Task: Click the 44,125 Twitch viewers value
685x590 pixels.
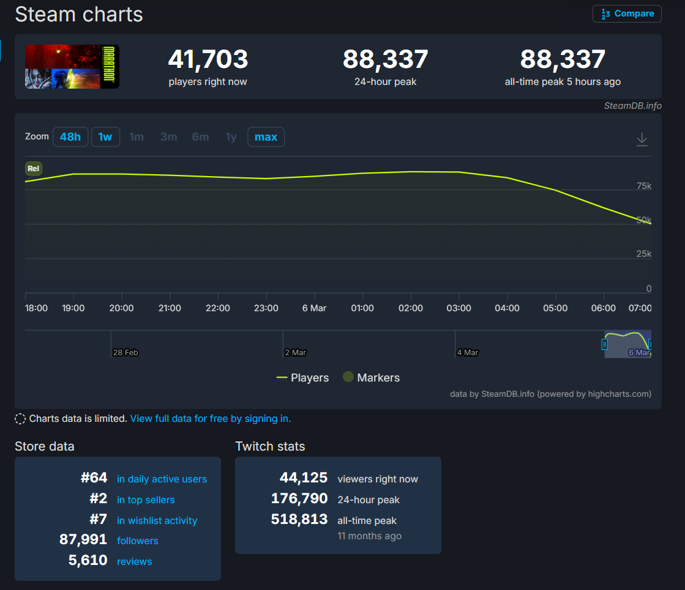Action: pyautogui.click(x=303, y=478)
